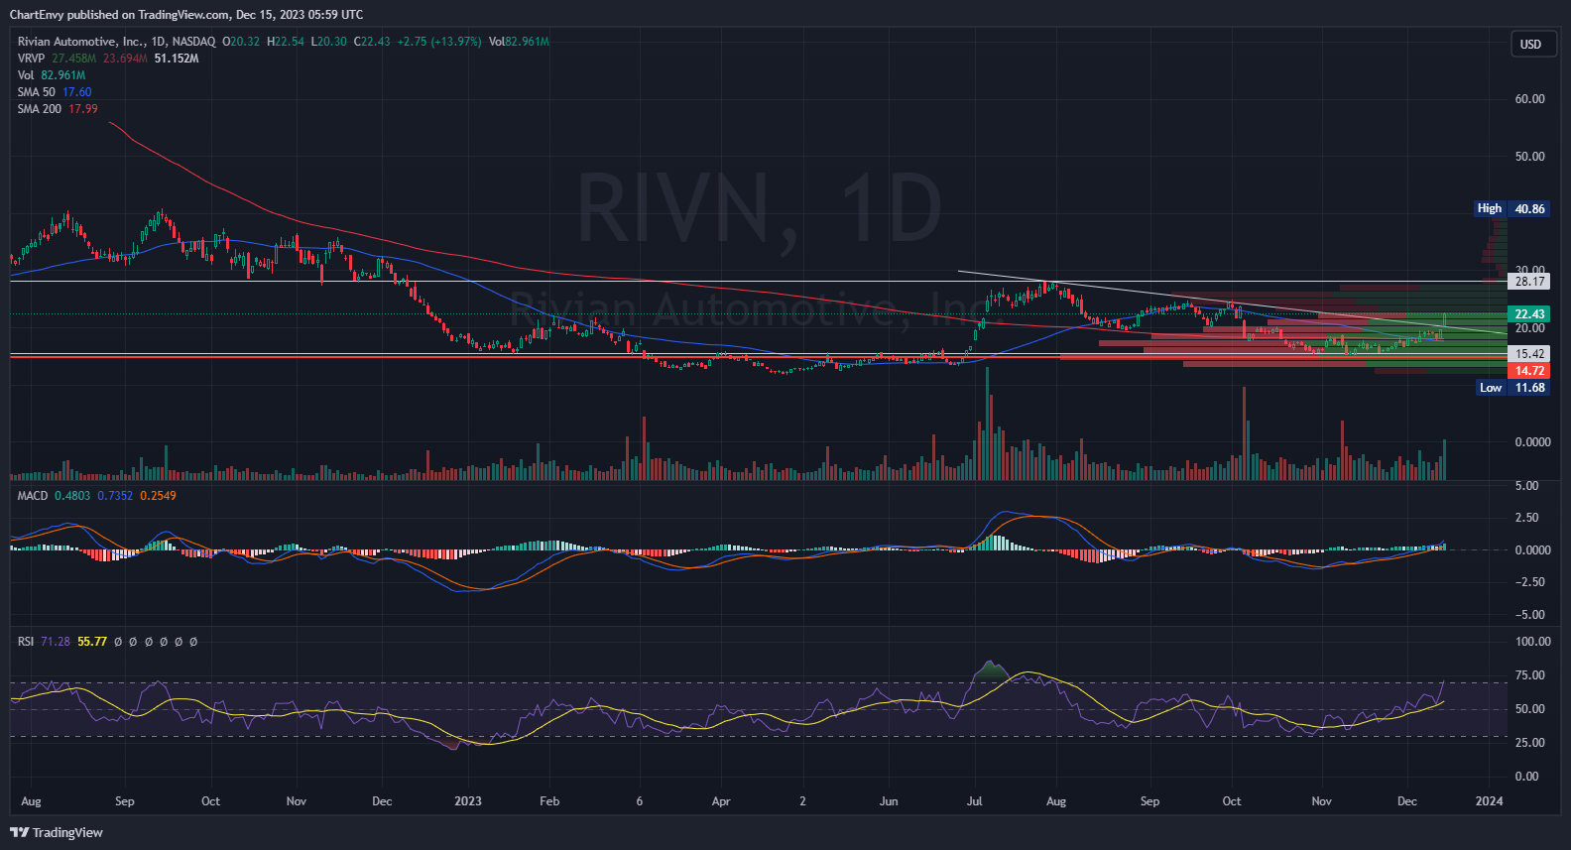Click the 50.00 price axis label
1571x850 pixels.
(1530, 157)
